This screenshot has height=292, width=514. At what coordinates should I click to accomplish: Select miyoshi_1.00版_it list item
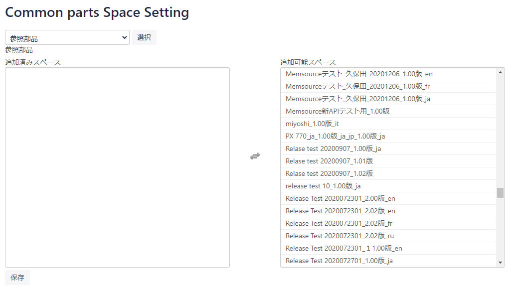pyautogui.click(x=388, y=124)
